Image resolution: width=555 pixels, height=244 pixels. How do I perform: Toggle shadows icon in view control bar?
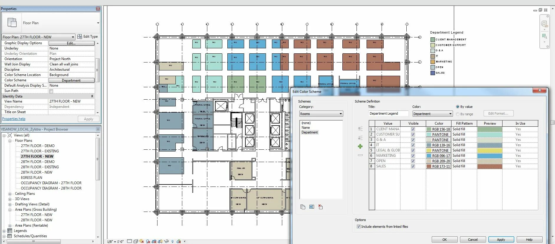(x=148, y=241)
